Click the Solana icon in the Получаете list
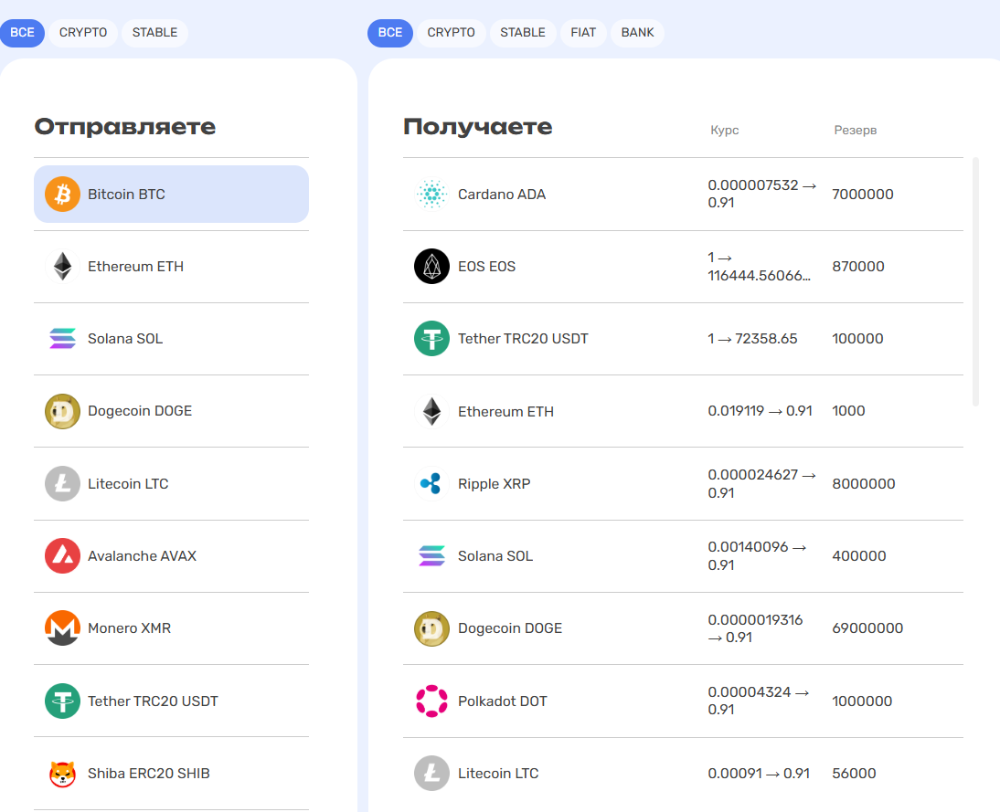1000x812 pixels. (x=431, y=555)
